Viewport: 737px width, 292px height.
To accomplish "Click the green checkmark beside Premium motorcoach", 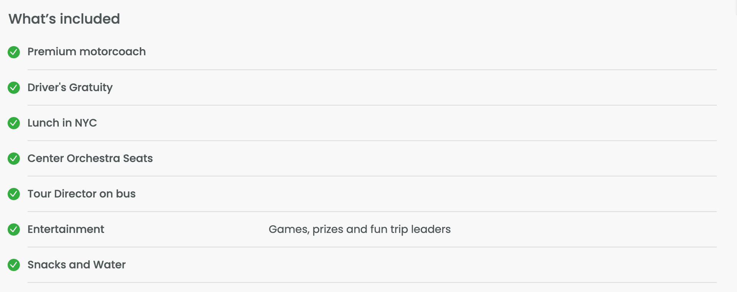I will tap(14, 52).
